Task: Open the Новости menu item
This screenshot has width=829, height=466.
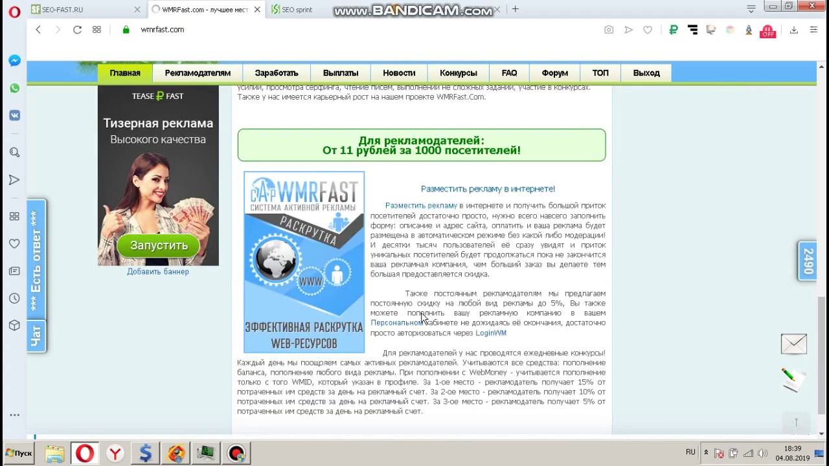Action: pyautogui.click(x=399, y=73)
